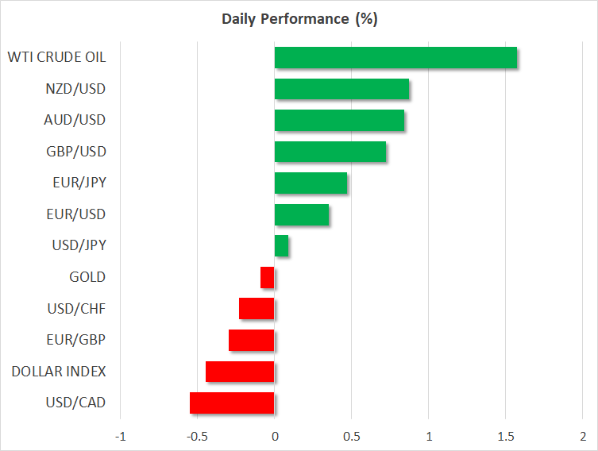Click the small USD/JPY green bar
The height and width of the screenshot is (451, 598).
tap(281, 246)
